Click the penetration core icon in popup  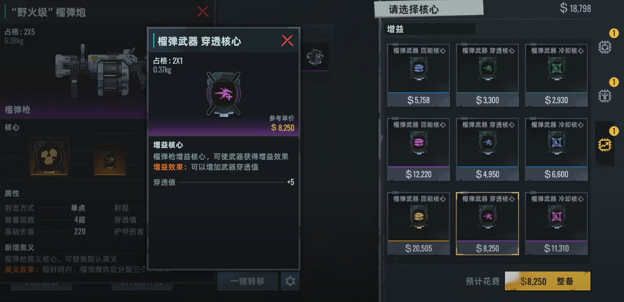tap(224, 94)
